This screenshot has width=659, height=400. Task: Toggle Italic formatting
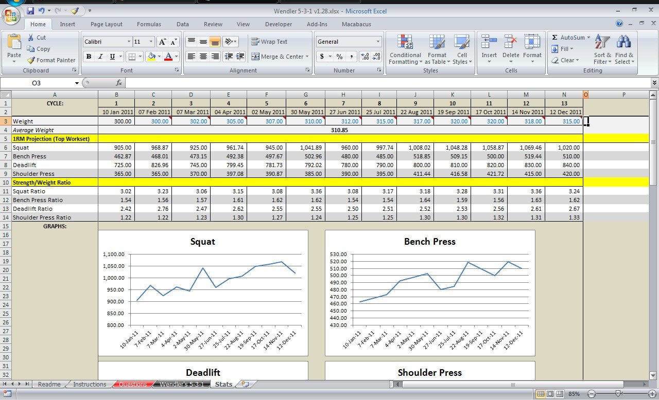[100, 57]
